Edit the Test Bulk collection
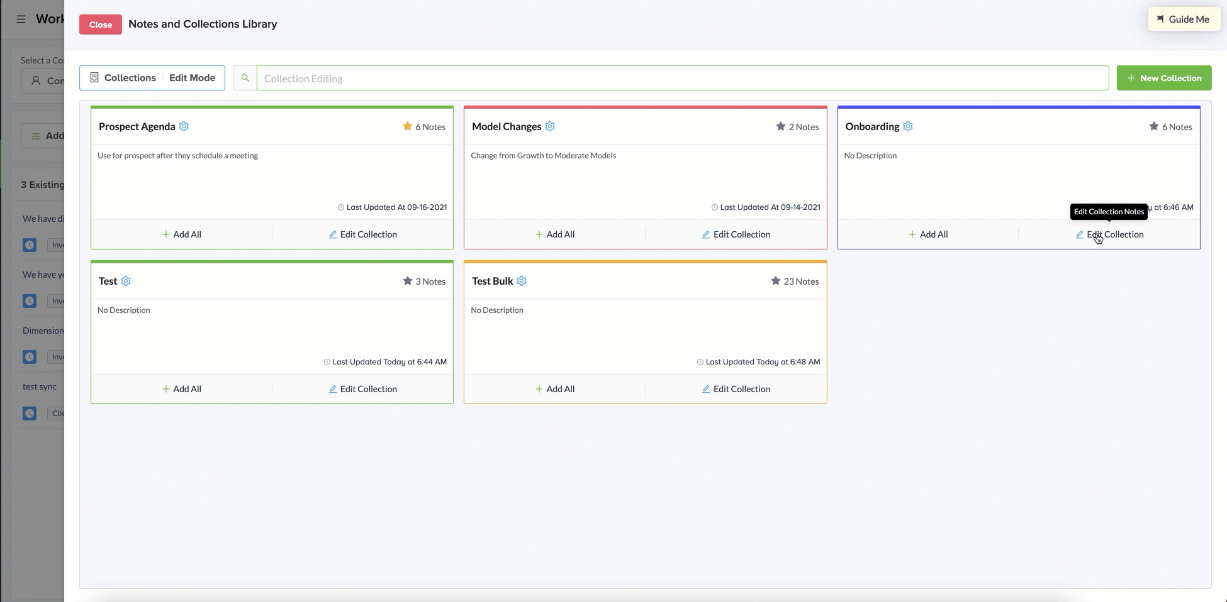The width and height of the screenshot is (1227, 602). tap(736, 389)
